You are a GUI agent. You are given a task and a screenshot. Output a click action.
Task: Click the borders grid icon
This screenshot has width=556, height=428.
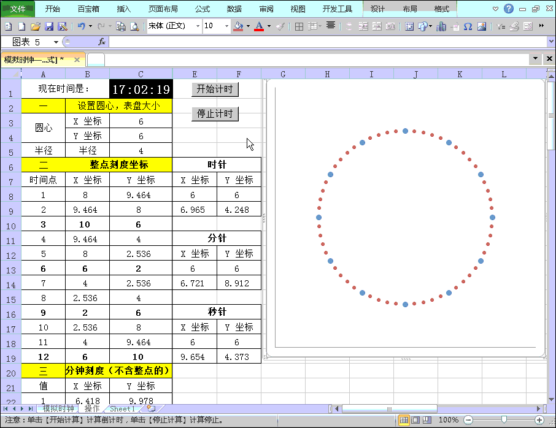tap(299, 26)
